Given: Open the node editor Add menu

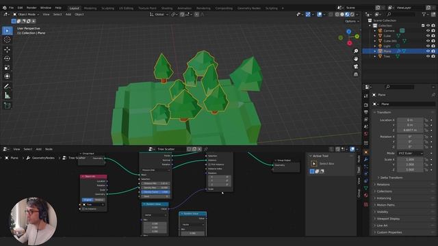Looking at the screenshot, I should pyautogui.click(x=38, y=149).
